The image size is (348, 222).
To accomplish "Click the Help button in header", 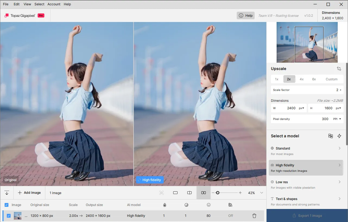I will (246, 15).
